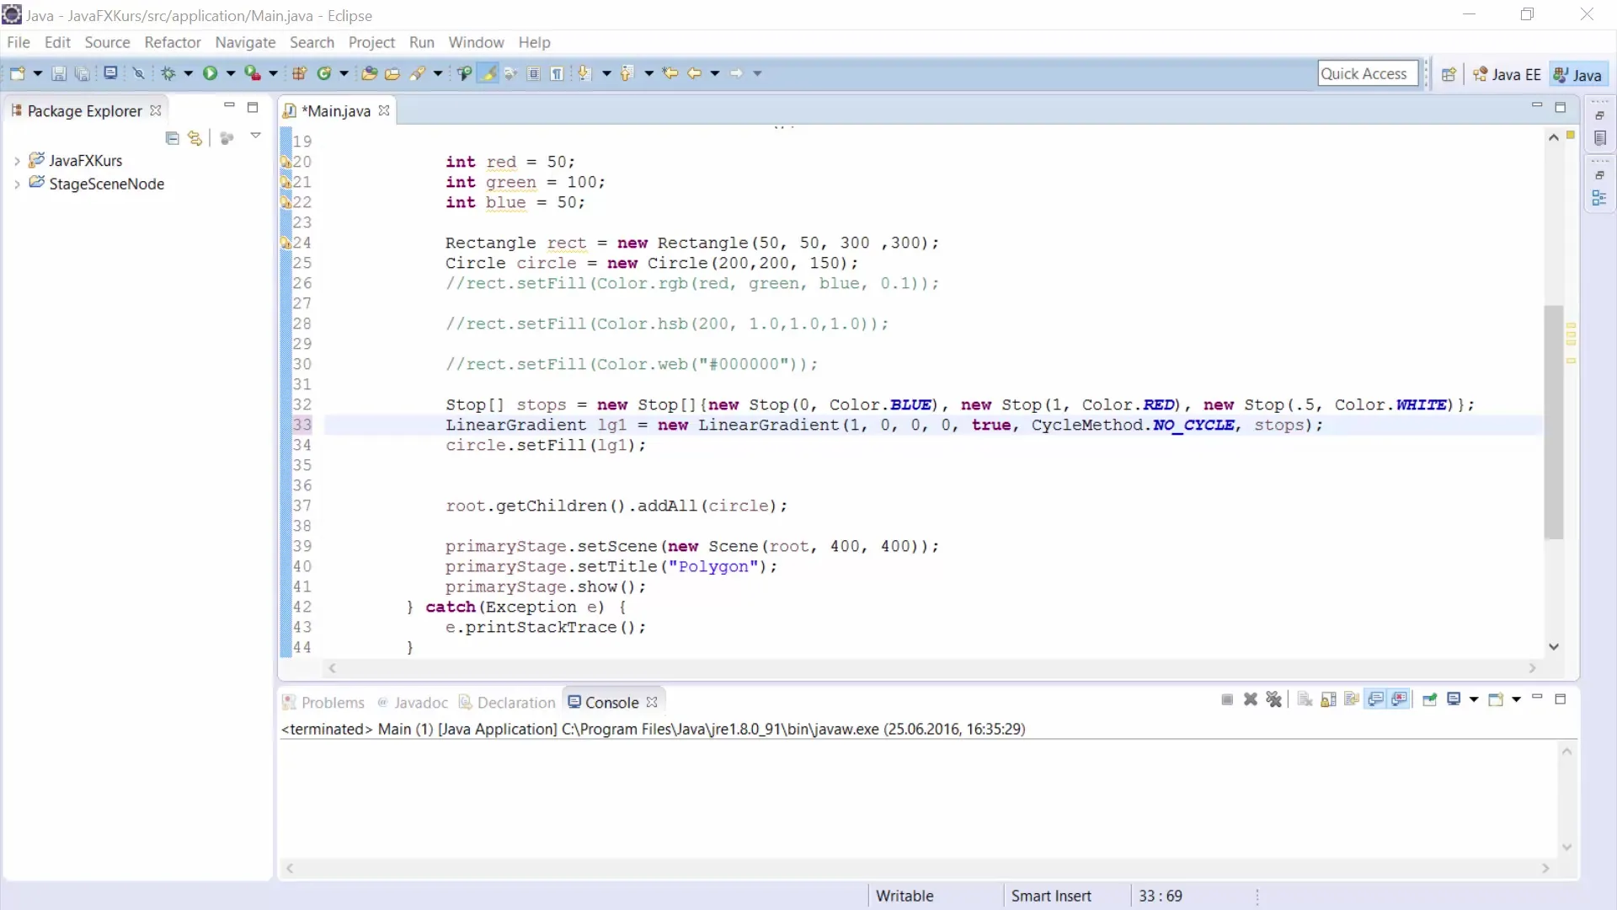Click the Open Type icon
Viewport: 1617px width, 910px height.
(369, 74)
